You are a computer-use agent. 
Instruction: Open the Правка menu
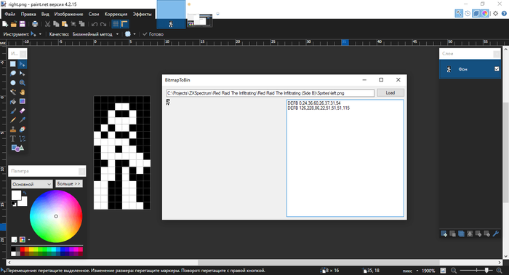point(28,14)
